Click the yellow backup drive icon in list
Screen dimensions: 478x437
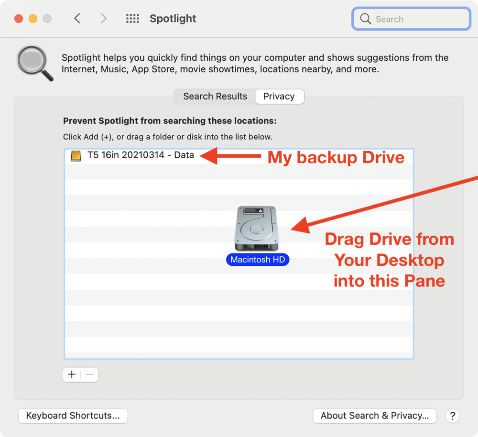[x=76, y=155]
